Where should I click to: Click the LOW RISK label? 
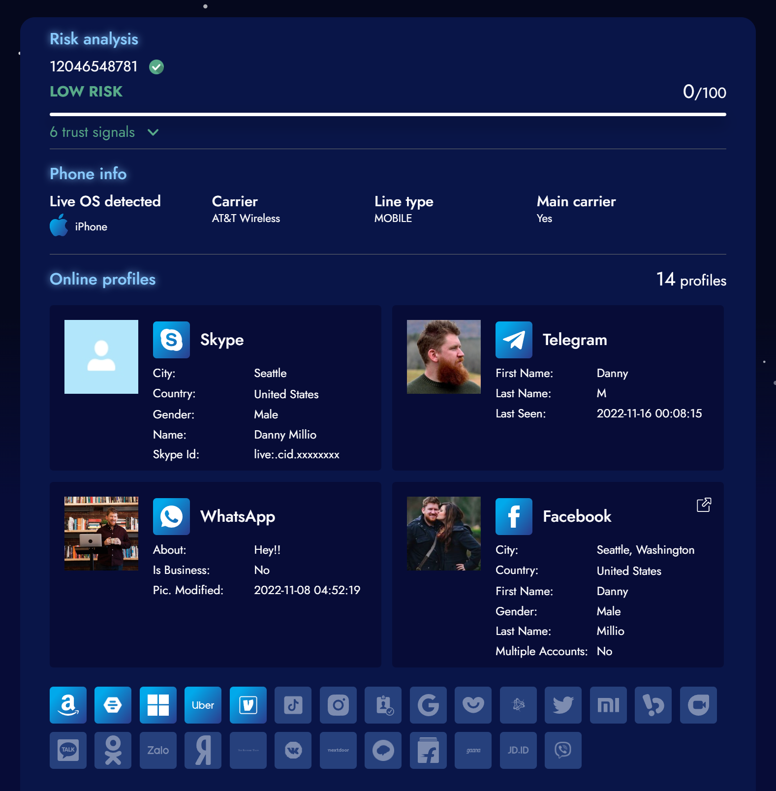pyautogui.click(x=86, y=92)
